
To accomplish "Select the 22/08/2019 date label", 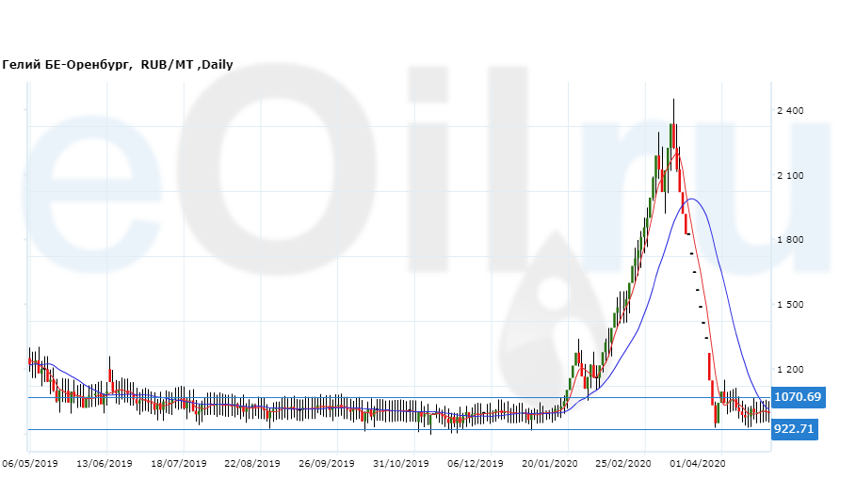I will (x=252, y=464).
